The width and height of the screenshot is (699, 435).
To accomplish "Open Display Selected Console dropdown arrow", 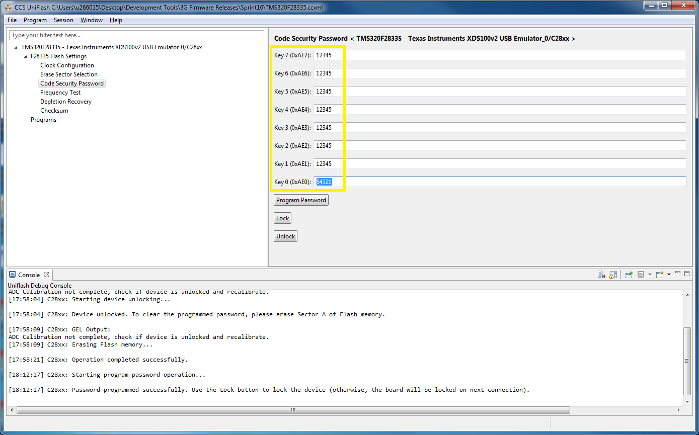I will 650,275.
